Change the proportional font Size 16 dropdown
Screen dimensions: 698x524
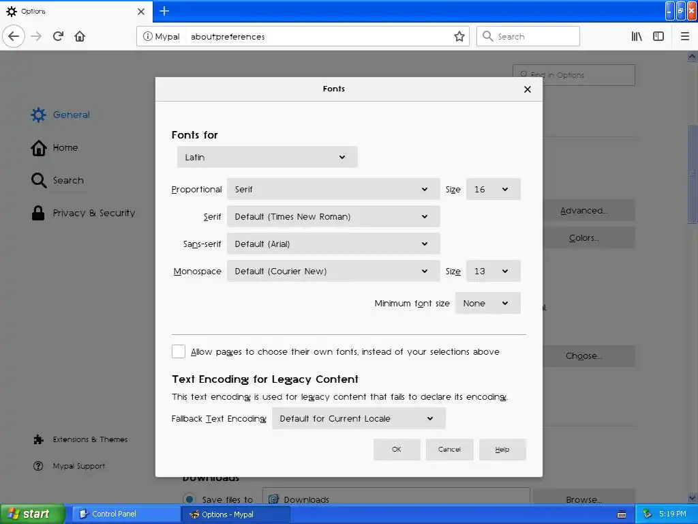point(494,189)
